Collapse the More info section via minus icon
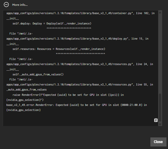The height and width of the screenshot is (149, 168). click(7, 5)
